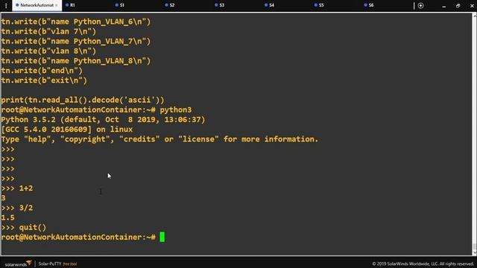
Task: Switch to the R1 session tab
Action: [70, 5]
